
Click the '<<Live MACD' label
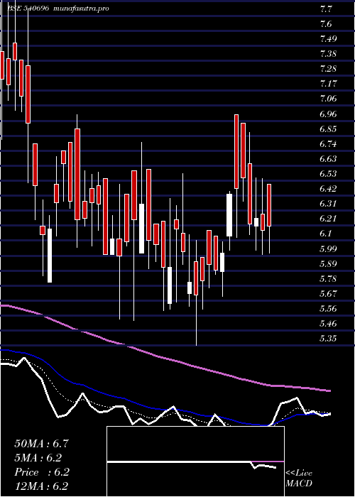299,479
